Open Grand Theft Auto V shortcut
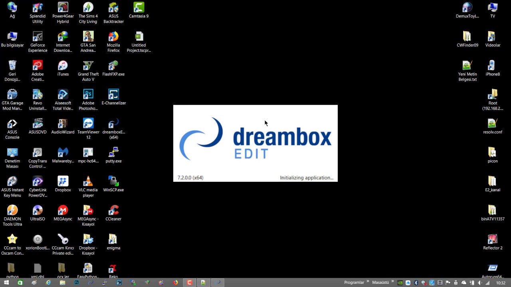The height and width of the screenshot is (287, 511). coord(88,71)
